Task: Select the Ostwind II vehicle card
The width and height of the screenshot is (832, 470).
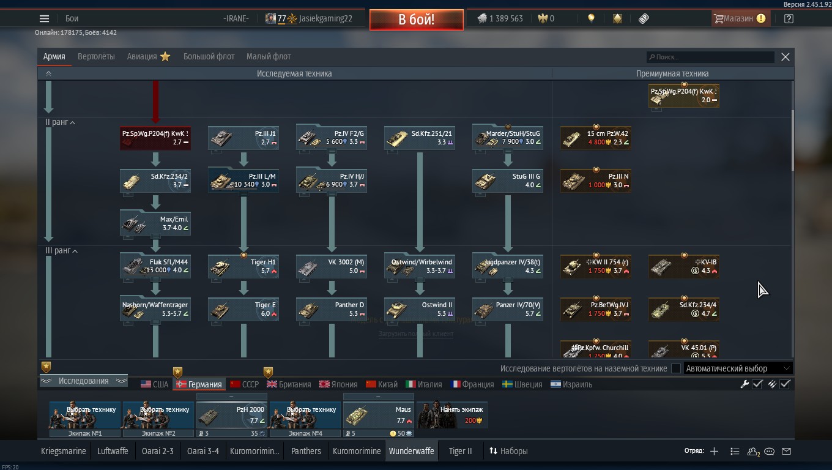Action: click(x=420, y=308)
